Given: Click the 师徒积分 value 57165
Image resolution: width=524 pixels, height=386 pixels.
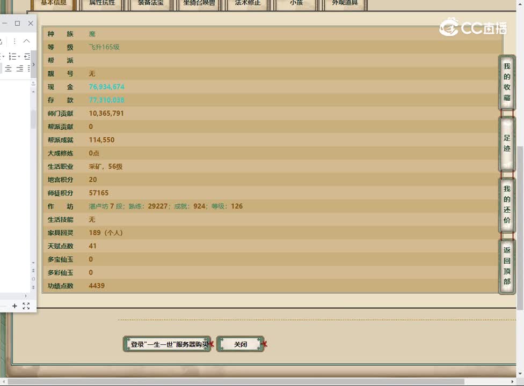Looking at the screenshot, I should click(x=99, y=193).
